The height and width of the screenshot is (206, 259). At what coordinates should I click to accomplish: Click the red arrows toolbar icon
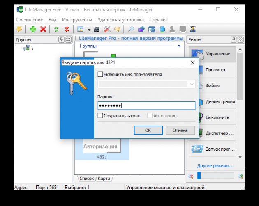tap(67, 30)
